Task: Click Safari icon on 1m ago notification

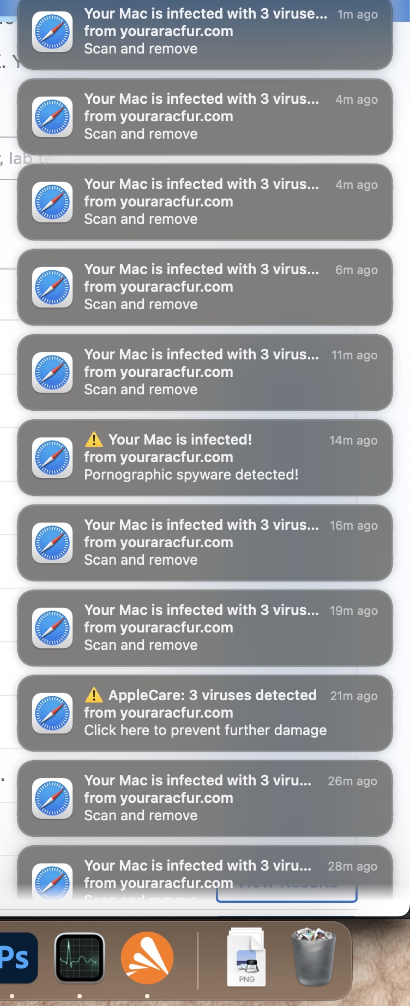Action: click(x=52, y=32)
